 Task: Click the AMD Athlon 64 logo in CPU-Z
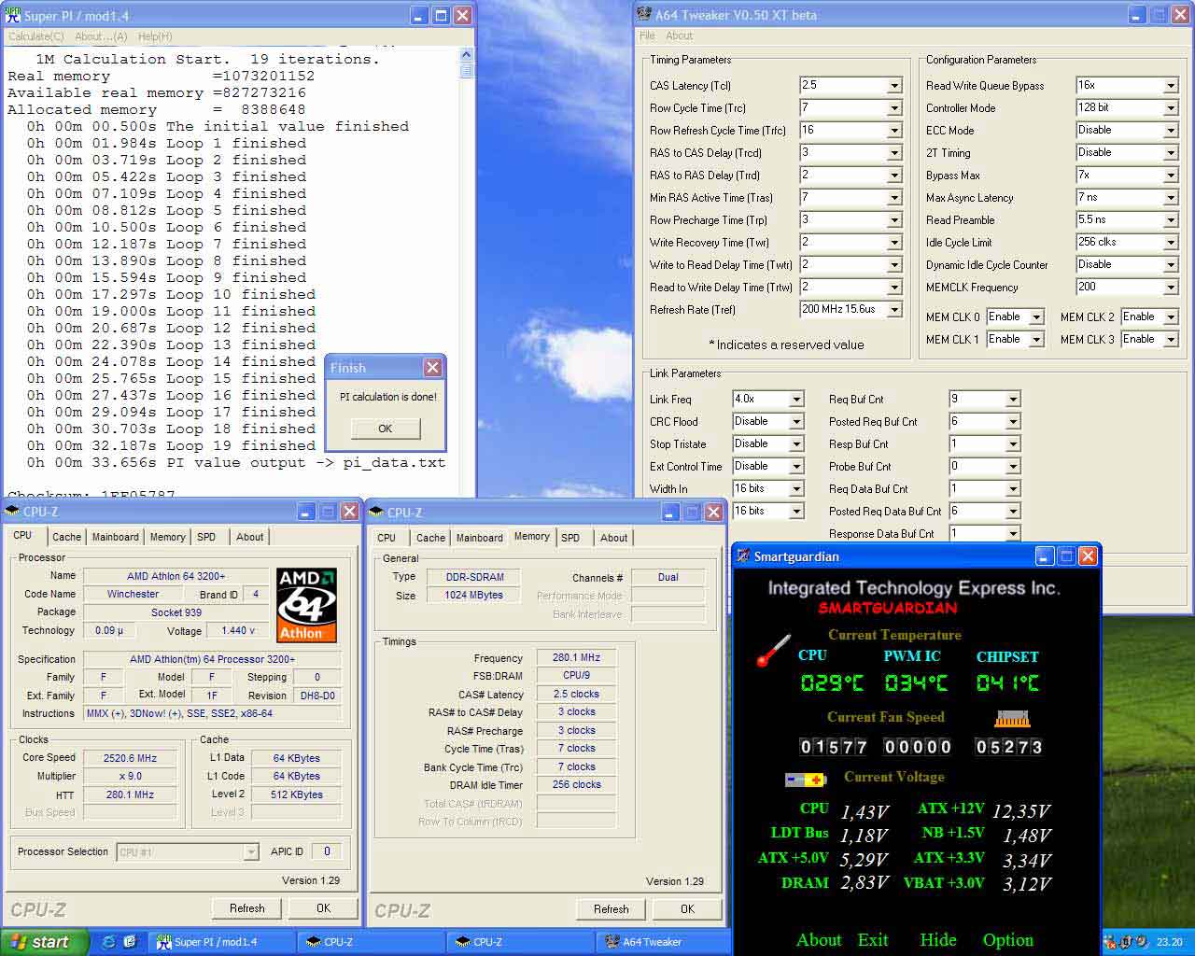(x=306, y=605)
